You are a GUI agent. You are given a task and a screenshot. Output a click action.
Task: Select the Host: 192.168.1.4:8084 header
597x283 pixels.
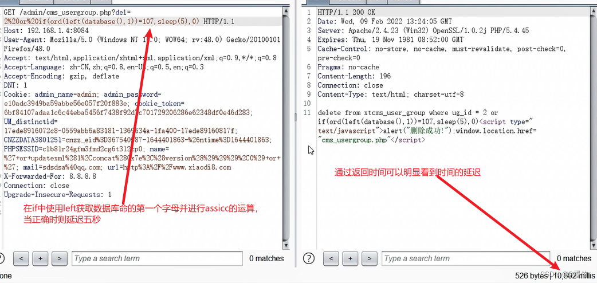coord(46,30)
